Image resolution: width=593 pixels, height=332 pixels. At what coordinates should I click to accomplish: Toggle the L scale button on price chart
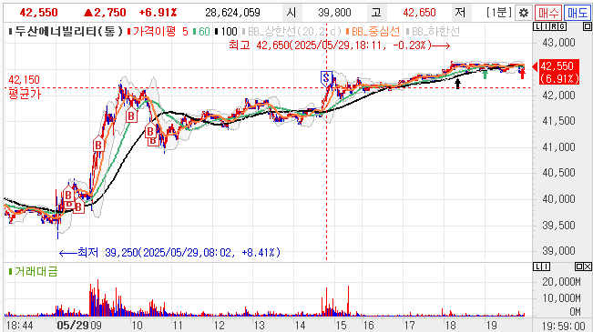[x=537, y=26]
